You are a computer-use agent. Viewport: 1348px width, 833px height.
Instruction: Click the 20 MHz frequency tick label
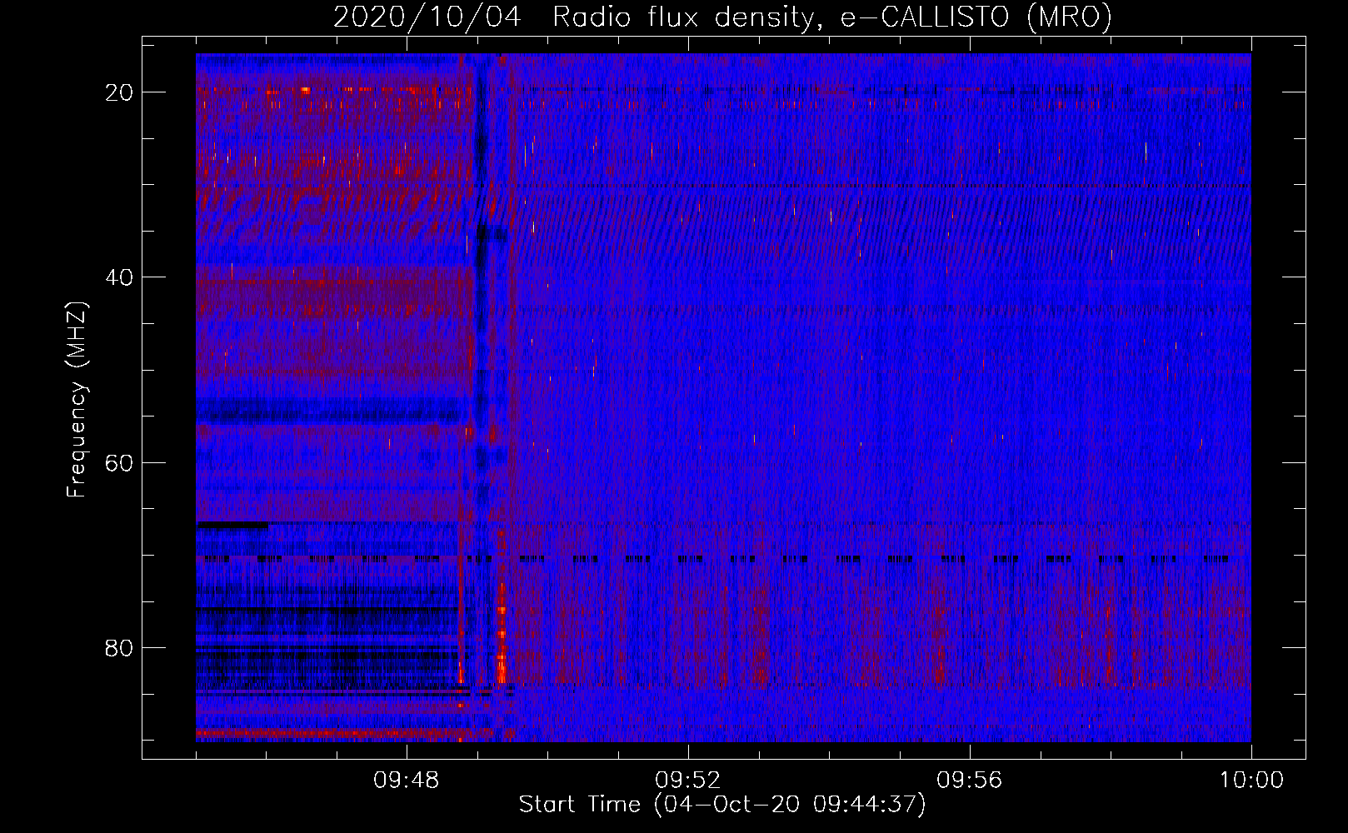click(119, 92)
